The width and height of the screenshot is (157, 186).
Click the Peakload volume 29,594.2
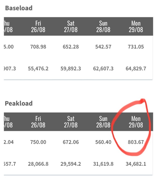tap(71, 164)
